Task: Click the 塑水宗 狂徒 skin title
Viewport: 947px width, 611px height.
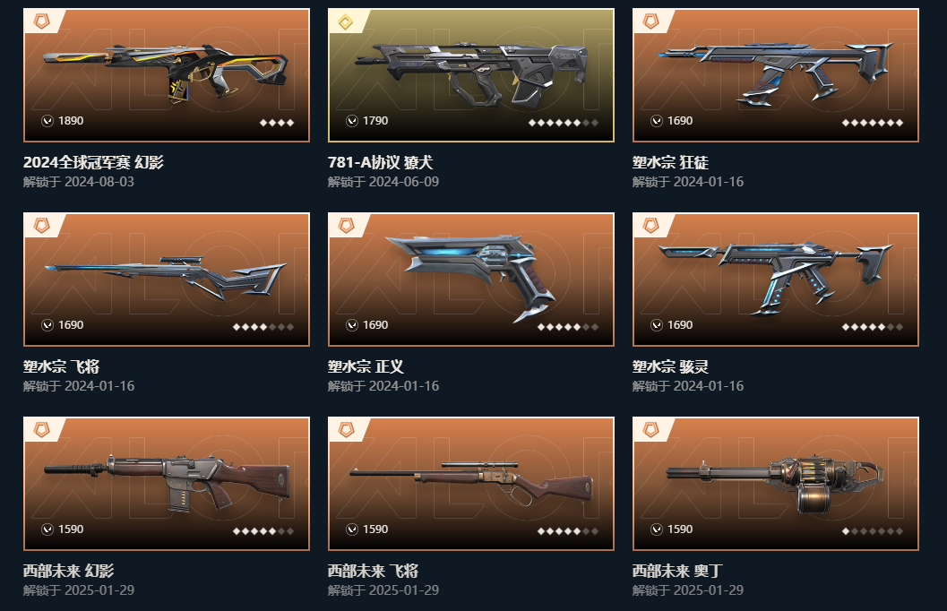Action: [x=670, y=162]
